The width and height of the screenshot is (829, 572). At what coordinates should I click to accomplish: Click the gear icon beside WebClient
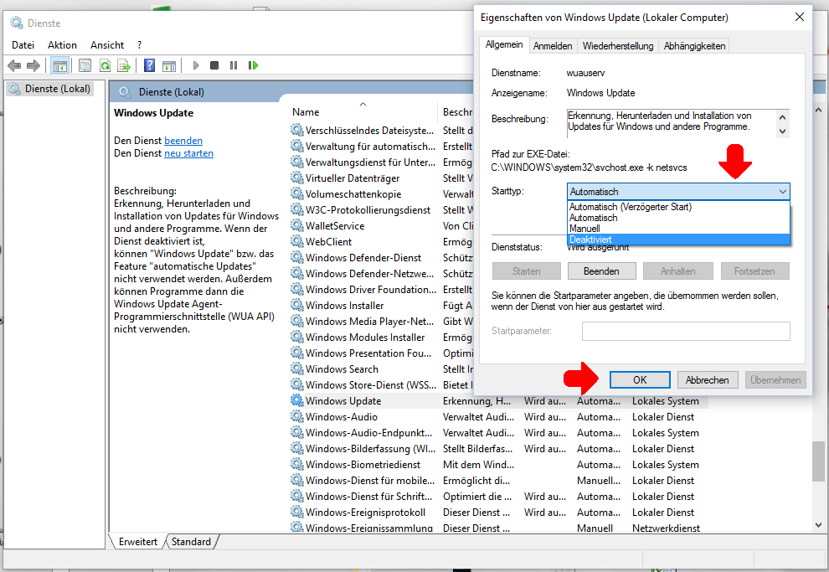296,241
